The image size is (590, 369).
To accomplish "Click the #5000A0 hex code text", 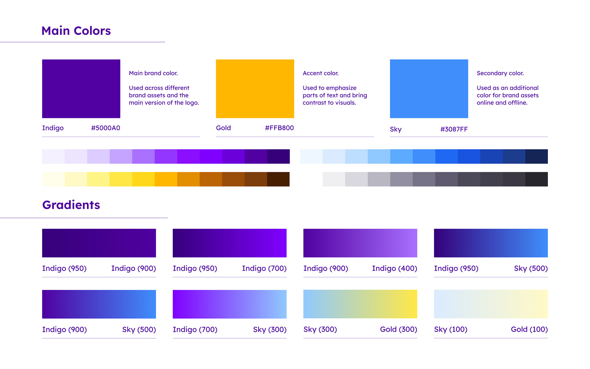I will tap(105, 128).
